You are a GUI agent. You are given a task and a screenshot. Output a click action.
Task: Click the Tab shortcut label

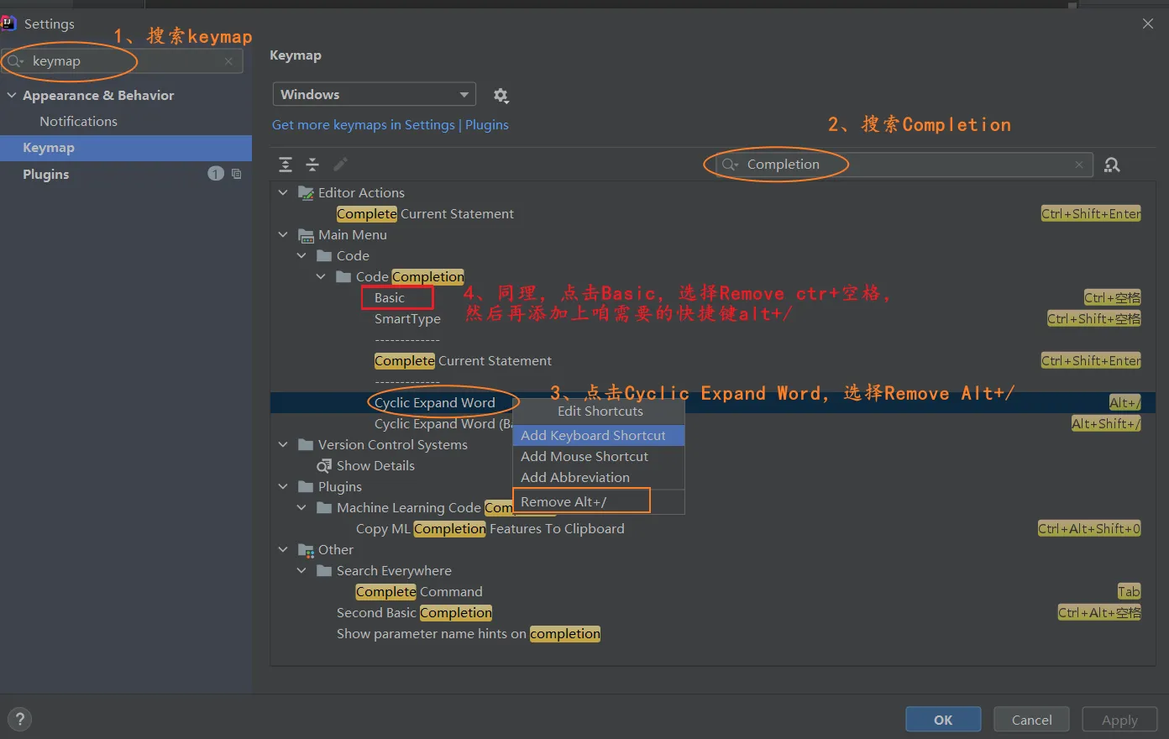coord(1129,592)
